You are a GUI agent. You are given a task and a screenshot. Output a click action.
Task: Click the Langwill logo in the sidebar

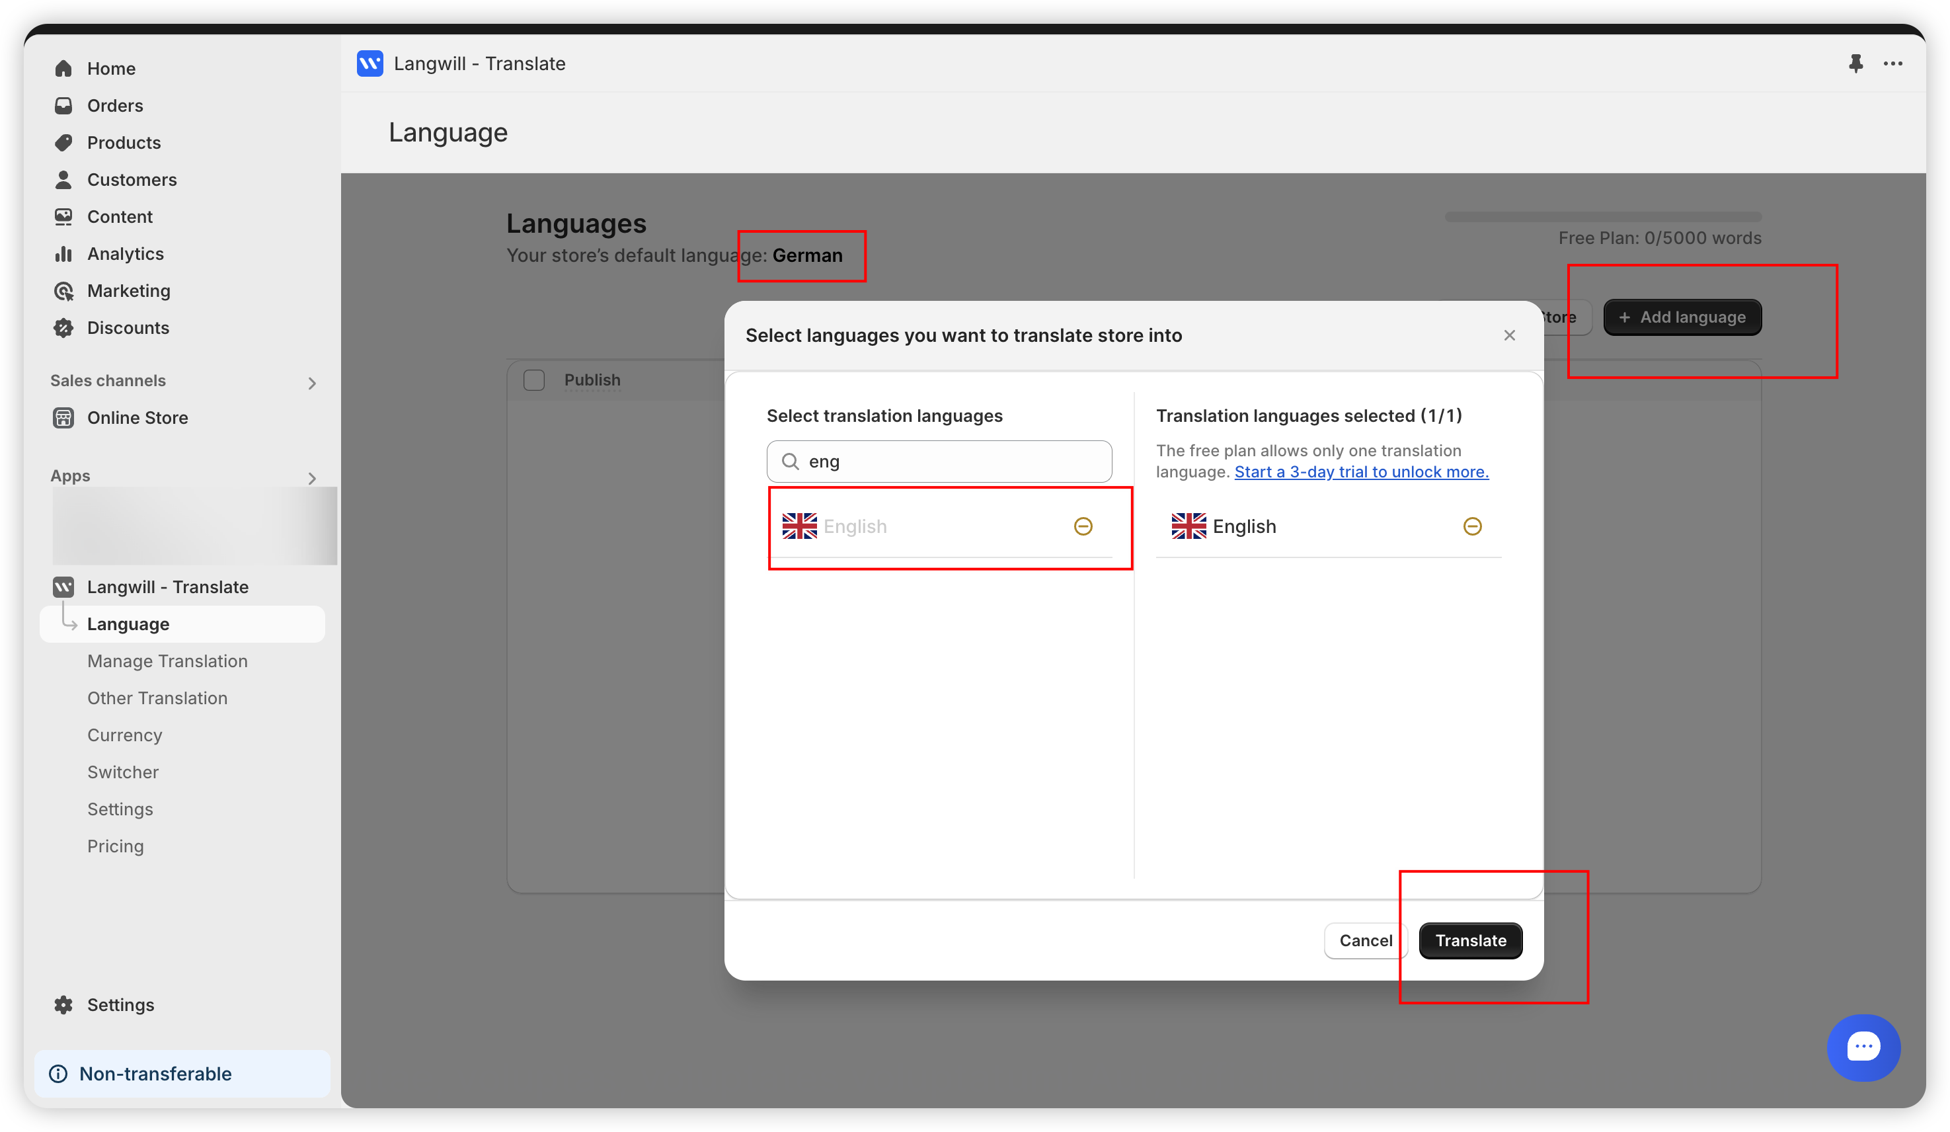[x=63, y=587]
